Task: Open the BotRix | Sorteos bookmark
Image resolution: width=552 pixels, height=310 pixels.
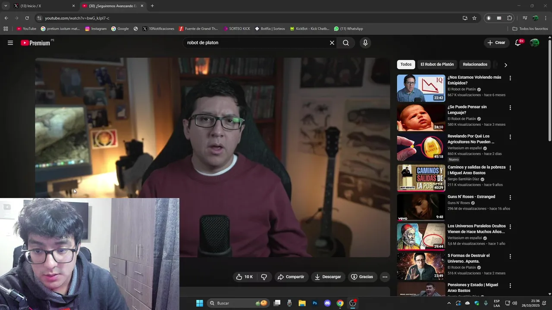Action: click(x=270, y=29)
